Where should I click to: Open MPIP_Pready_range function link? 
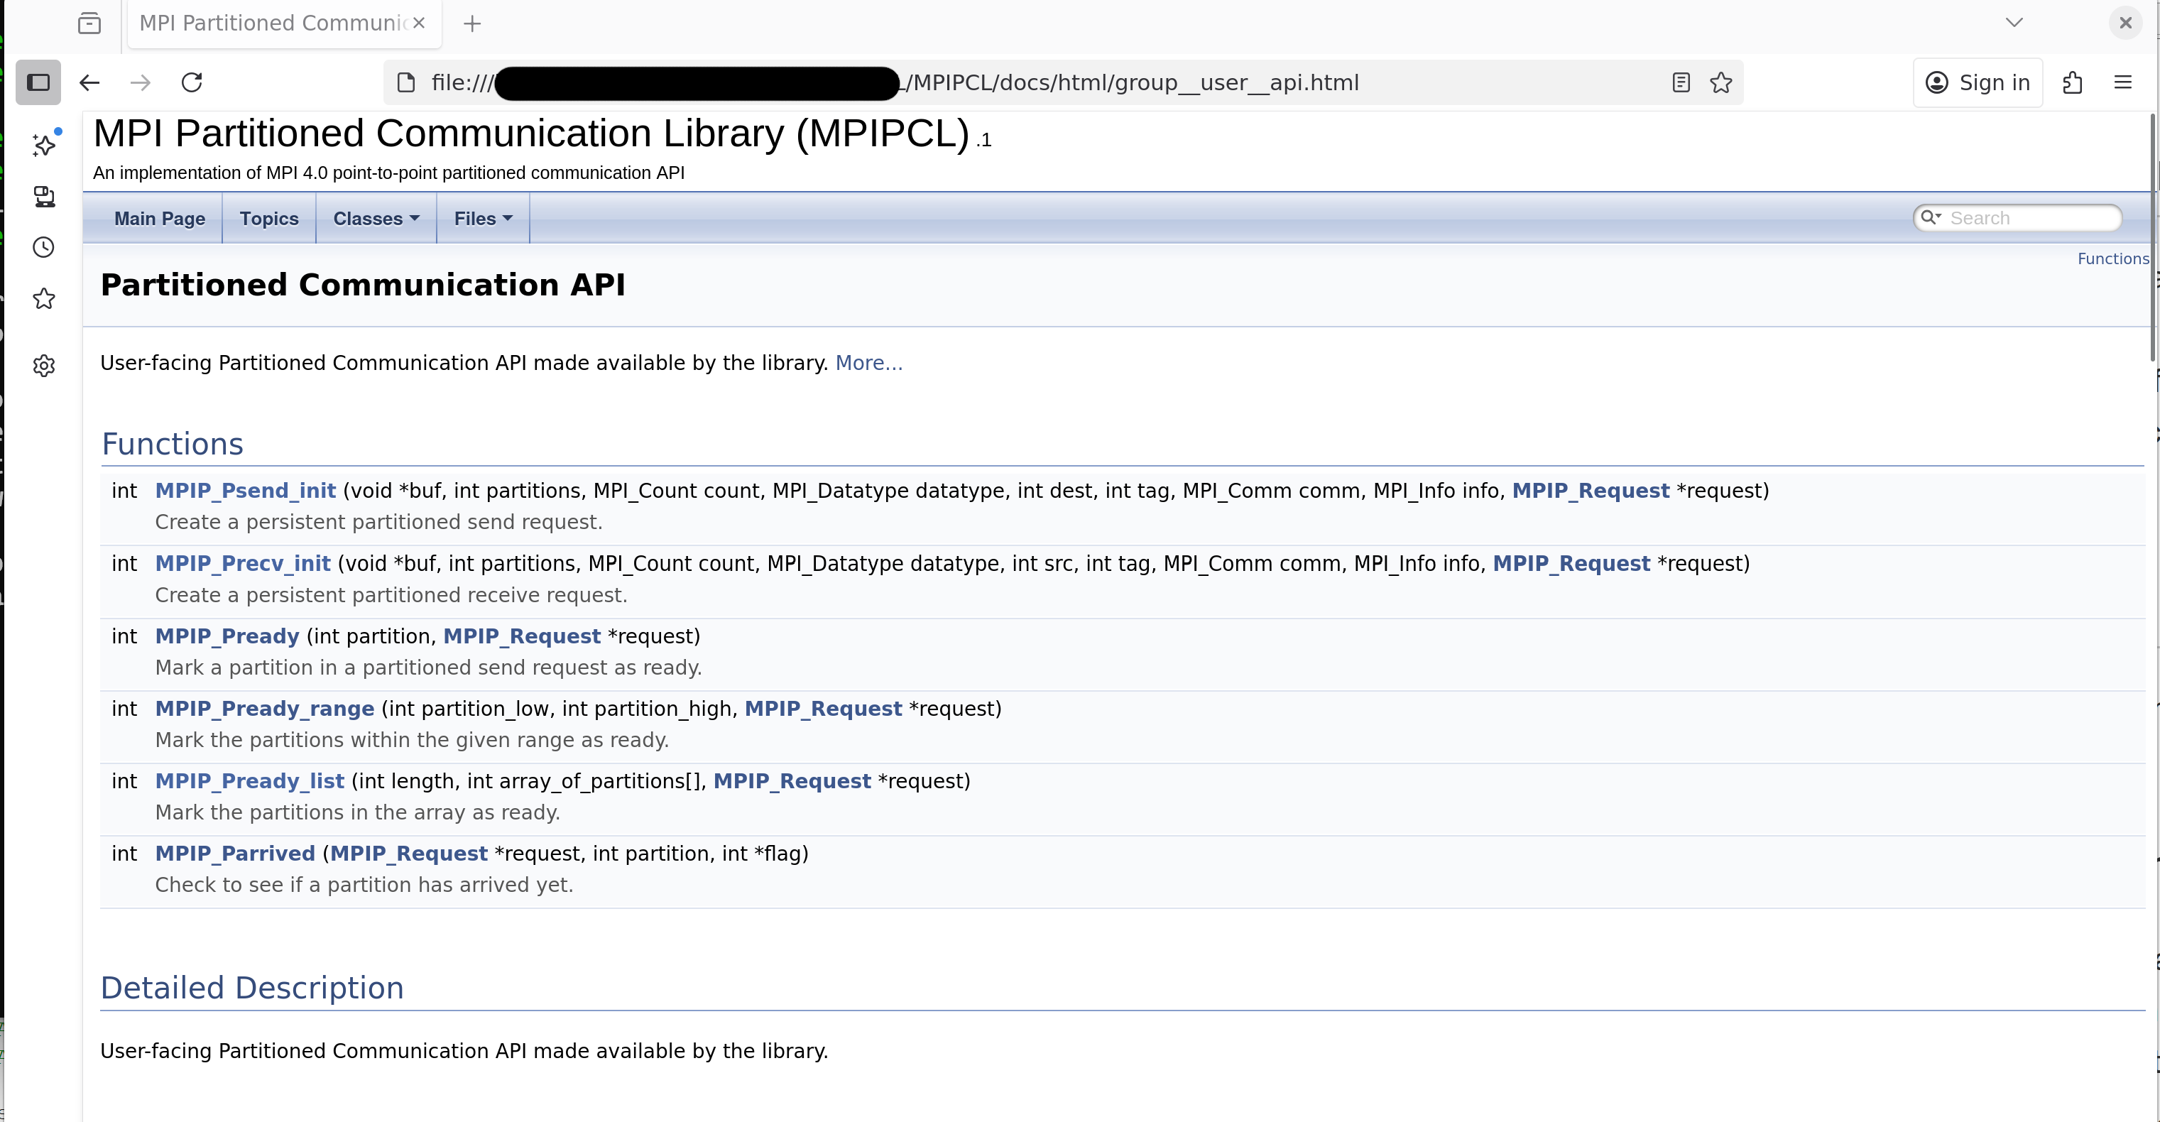[x=265, y=709]
